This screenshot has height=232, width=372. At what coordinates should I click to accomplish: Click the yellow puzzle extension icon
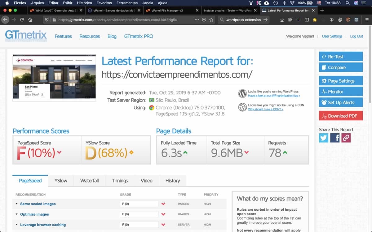[x=315, y=20]
